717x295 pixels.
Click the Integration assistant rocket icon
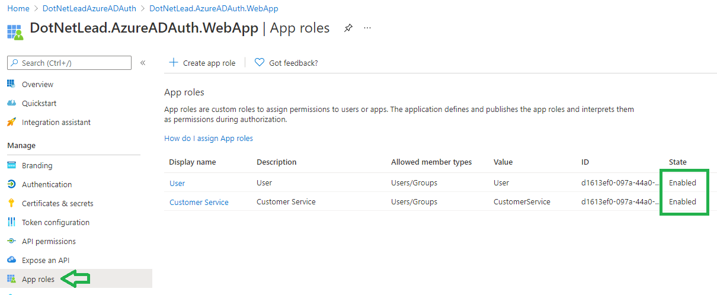(11, 122)
